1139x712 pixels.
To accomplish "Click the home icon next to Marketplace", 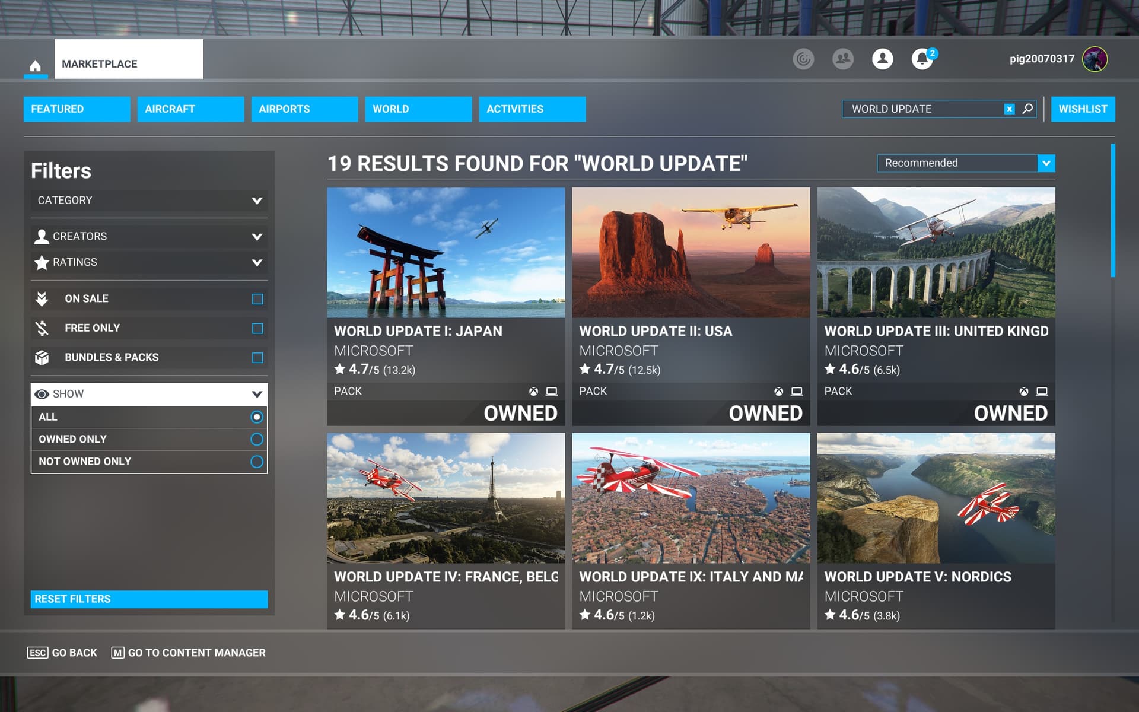I will [x=36, y=65].
